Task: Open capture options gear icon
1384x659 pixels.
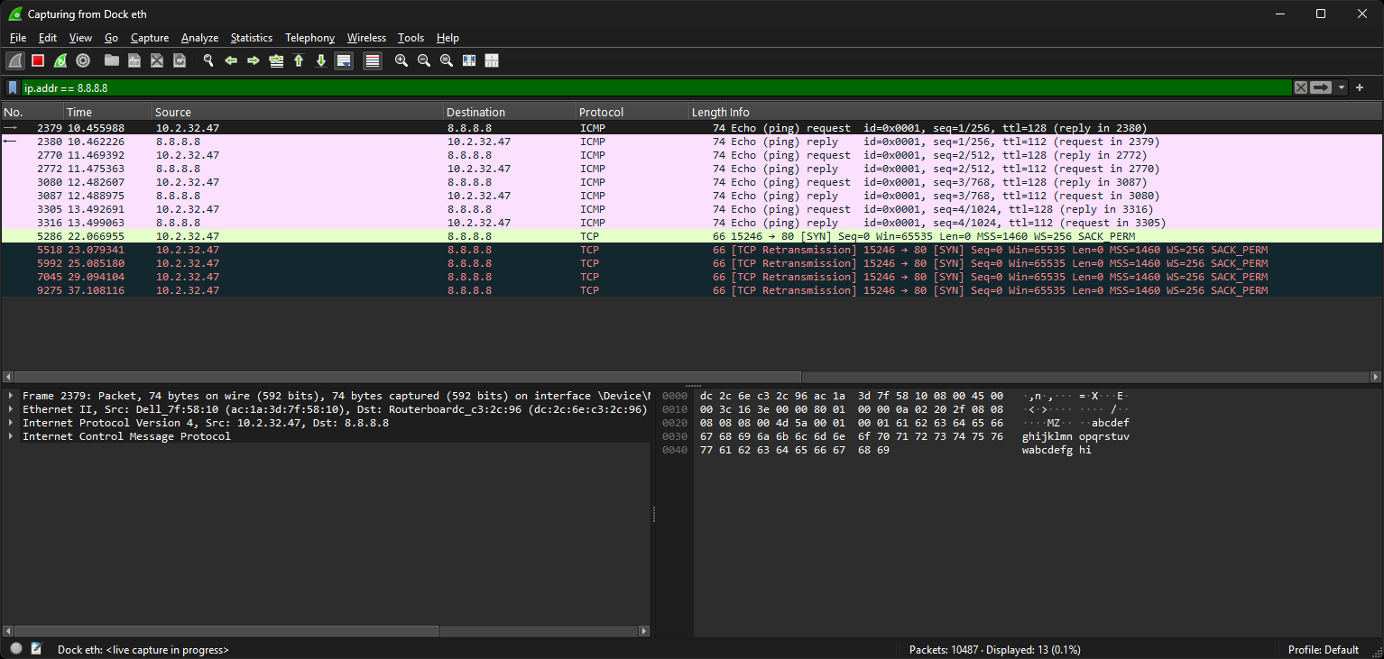Action: click(83, 60)
